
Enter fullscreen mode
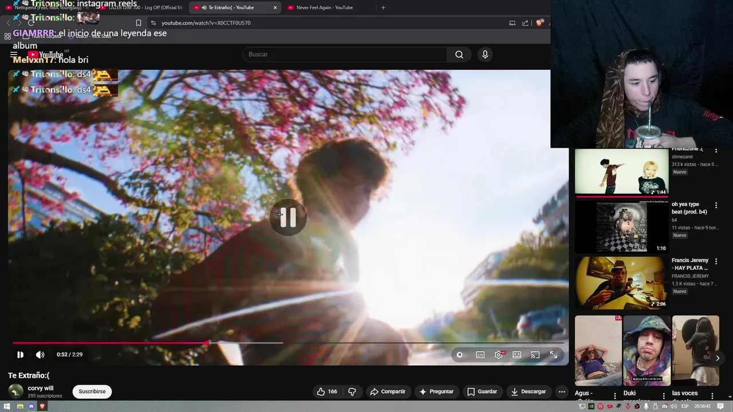coord(554,355)
